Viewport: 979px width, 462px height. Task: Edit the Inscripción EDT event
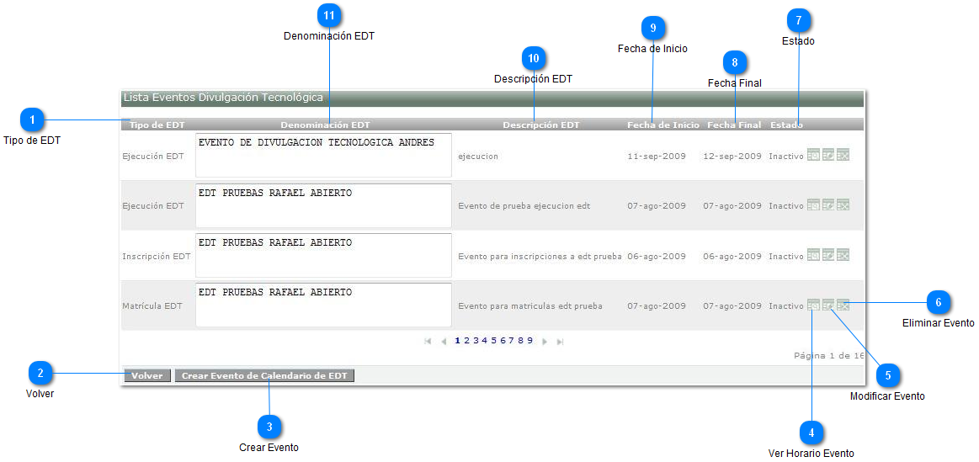[828, 255]
